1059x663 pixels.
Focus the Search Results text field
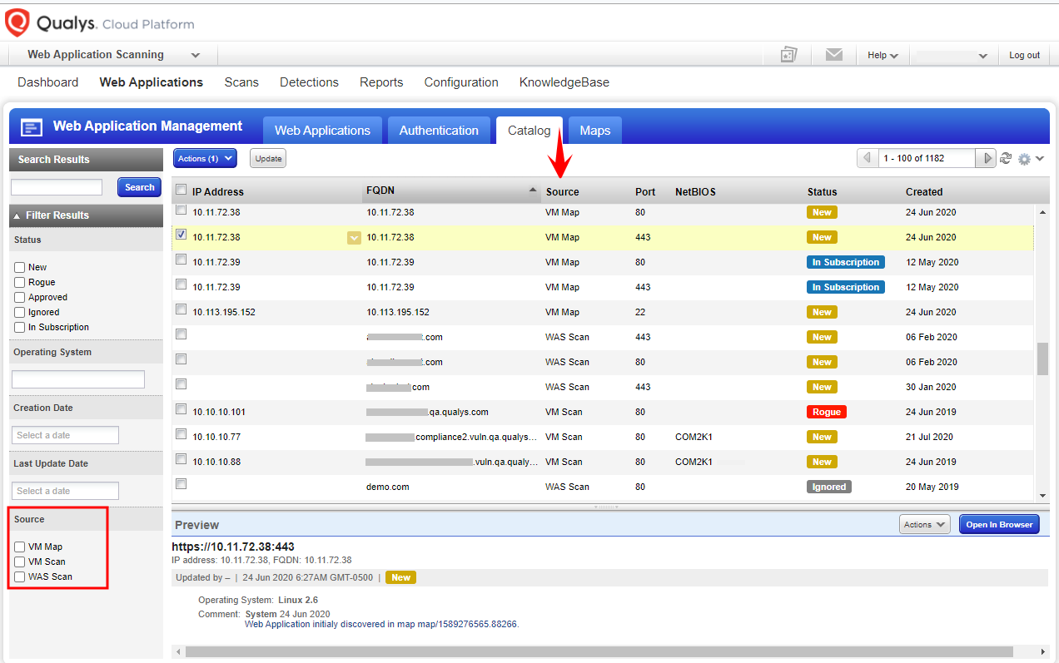[x=57, y=187]
